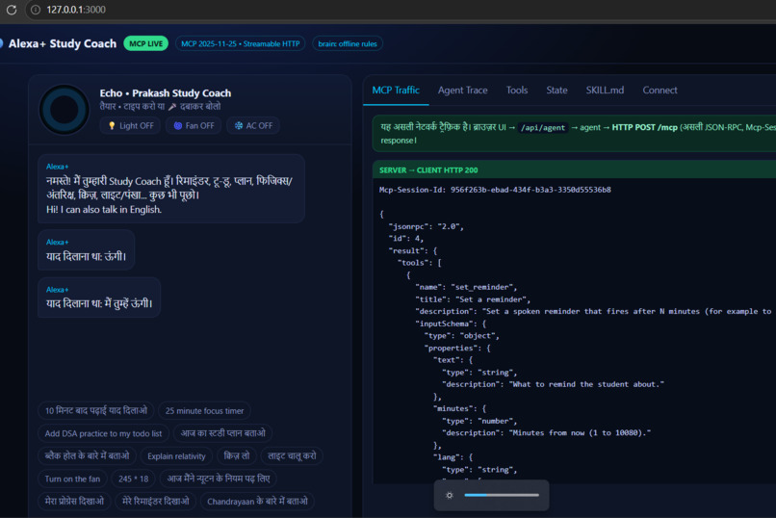Open the Tools tab
The image size is (776, 518).
tap(517, 91)
